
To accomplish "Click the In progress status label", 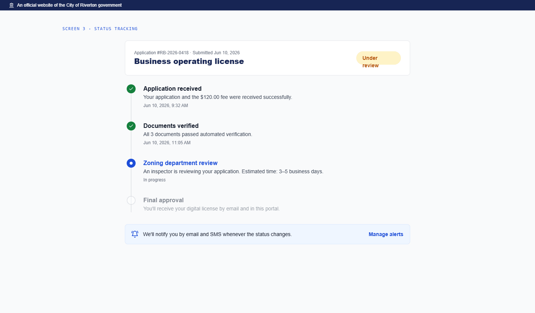I will tap(155, 180).
